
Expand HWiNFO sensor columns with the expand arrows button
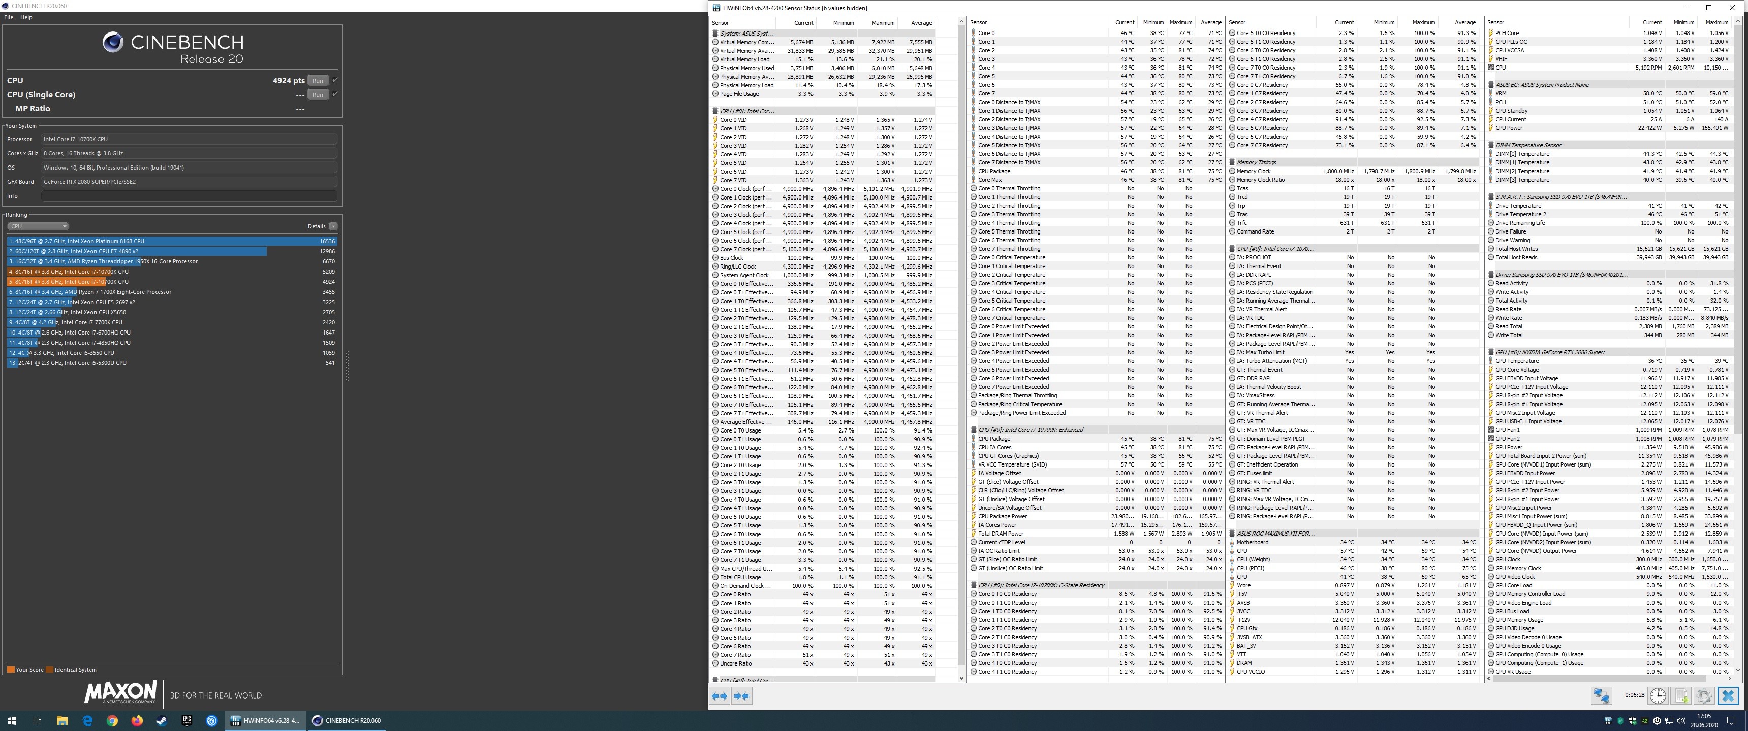point(720,696)
